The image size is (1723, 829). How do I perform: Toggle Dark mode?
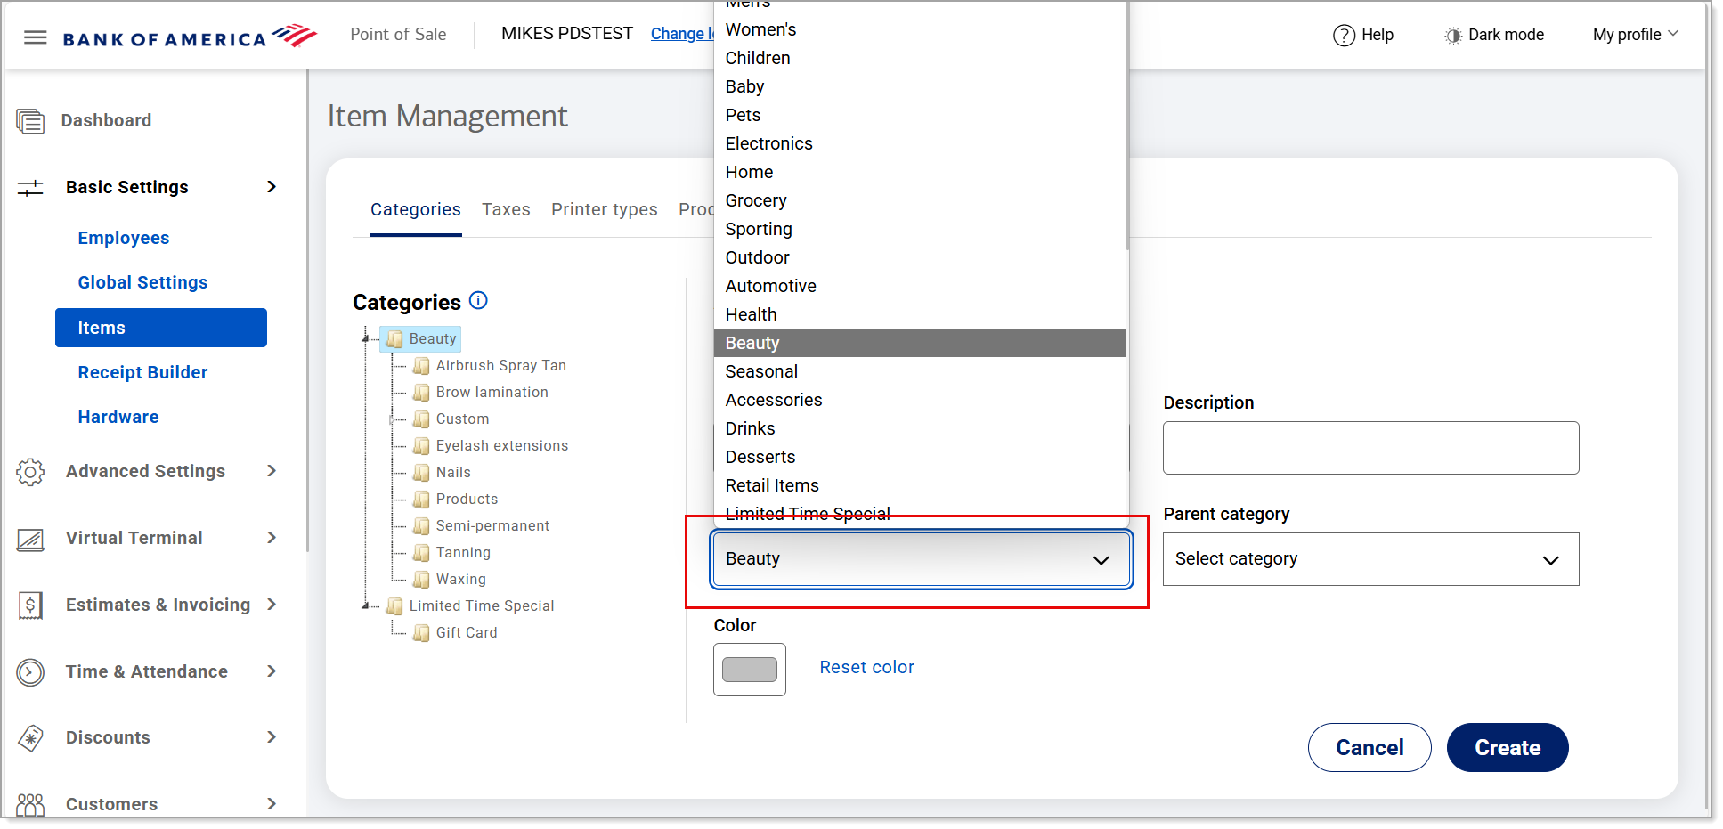tap(1494, 36)
